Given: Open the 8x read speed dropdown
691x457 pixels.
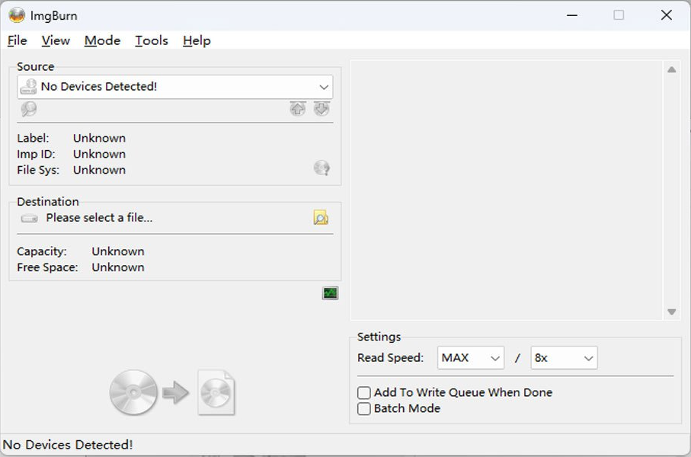Looking at the screenshot, I should pyautogui.click(x=564, y=358).
